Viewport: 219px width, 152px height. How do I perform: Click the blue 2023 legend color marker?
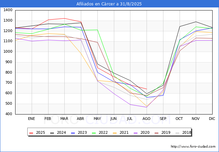73,133
